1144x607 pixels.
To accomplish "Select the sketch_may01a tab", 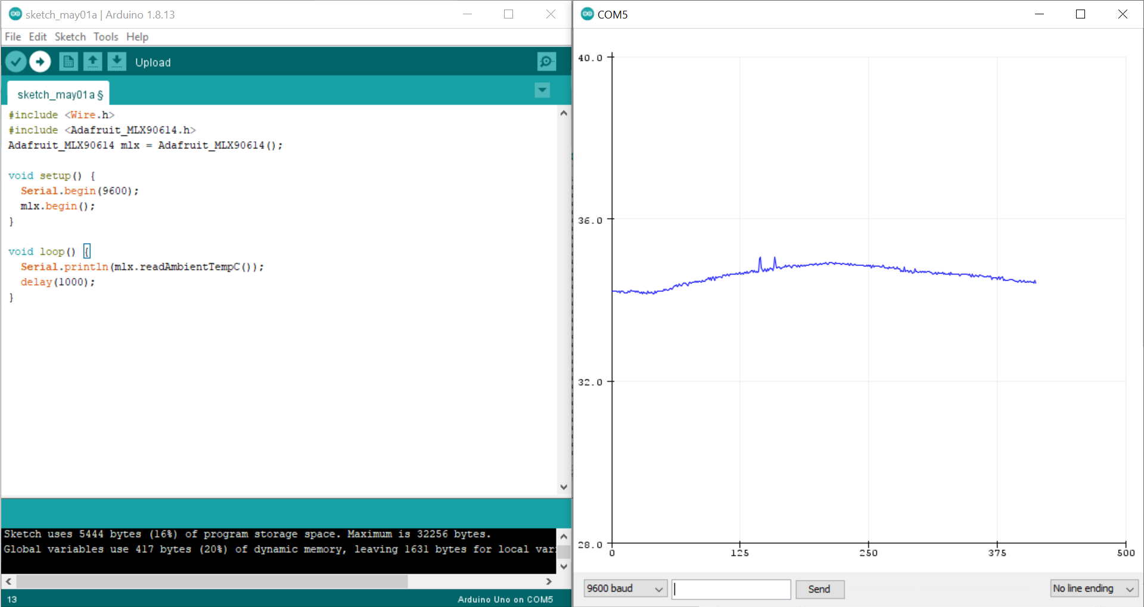I will click(x=59, y=95).
